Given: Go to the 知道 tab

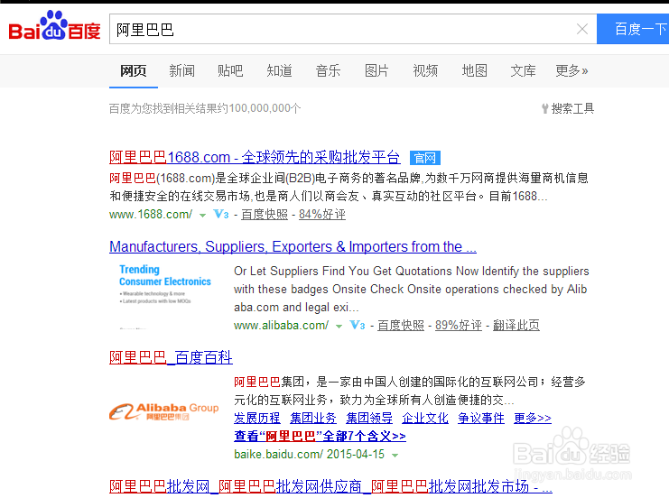Looking at the screenshot, I should [280, 70].
